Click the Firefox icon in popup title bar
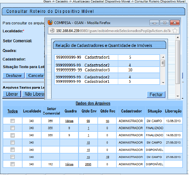189x177 pixels. [50, 23]
